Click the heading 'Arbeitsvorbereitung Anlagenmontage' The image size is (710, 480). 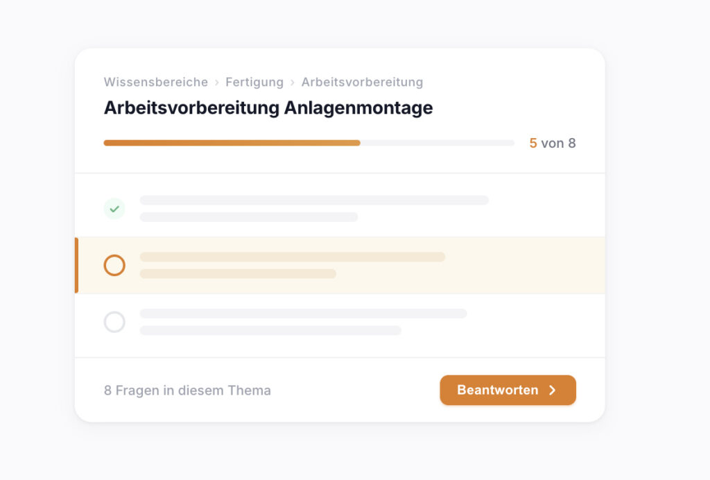tap(268, 108)
